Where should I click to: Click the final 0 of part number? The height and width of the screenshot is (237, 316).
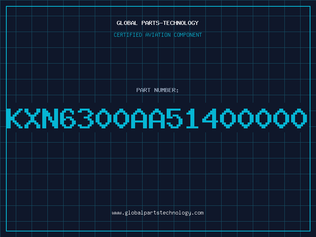(x=299, y=118)
